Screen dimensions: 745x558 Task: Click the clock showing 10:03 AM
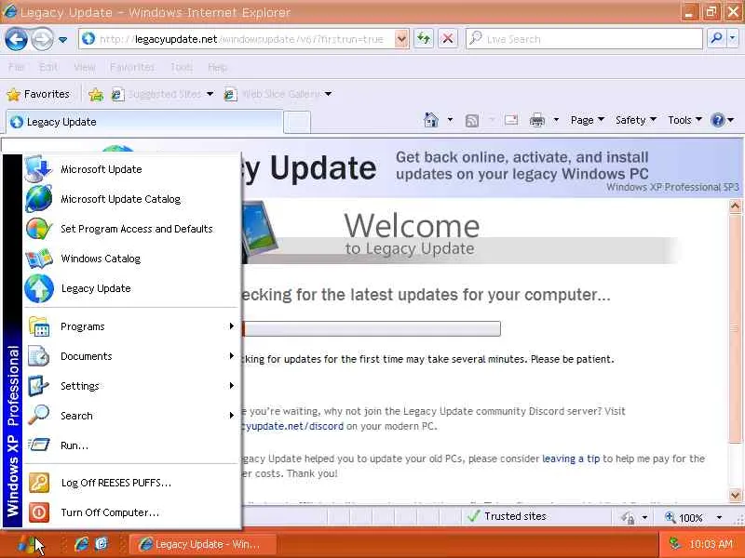[711, 544]
